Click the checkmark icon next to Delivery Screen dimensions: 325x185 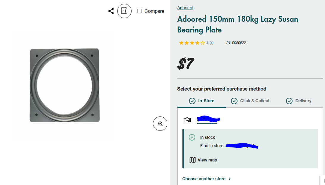pos(289,101)
